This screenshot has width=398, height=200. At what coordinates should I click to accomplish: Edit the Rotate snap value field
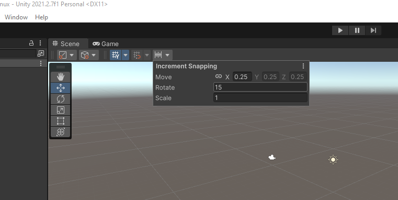(x=260, y=87)
